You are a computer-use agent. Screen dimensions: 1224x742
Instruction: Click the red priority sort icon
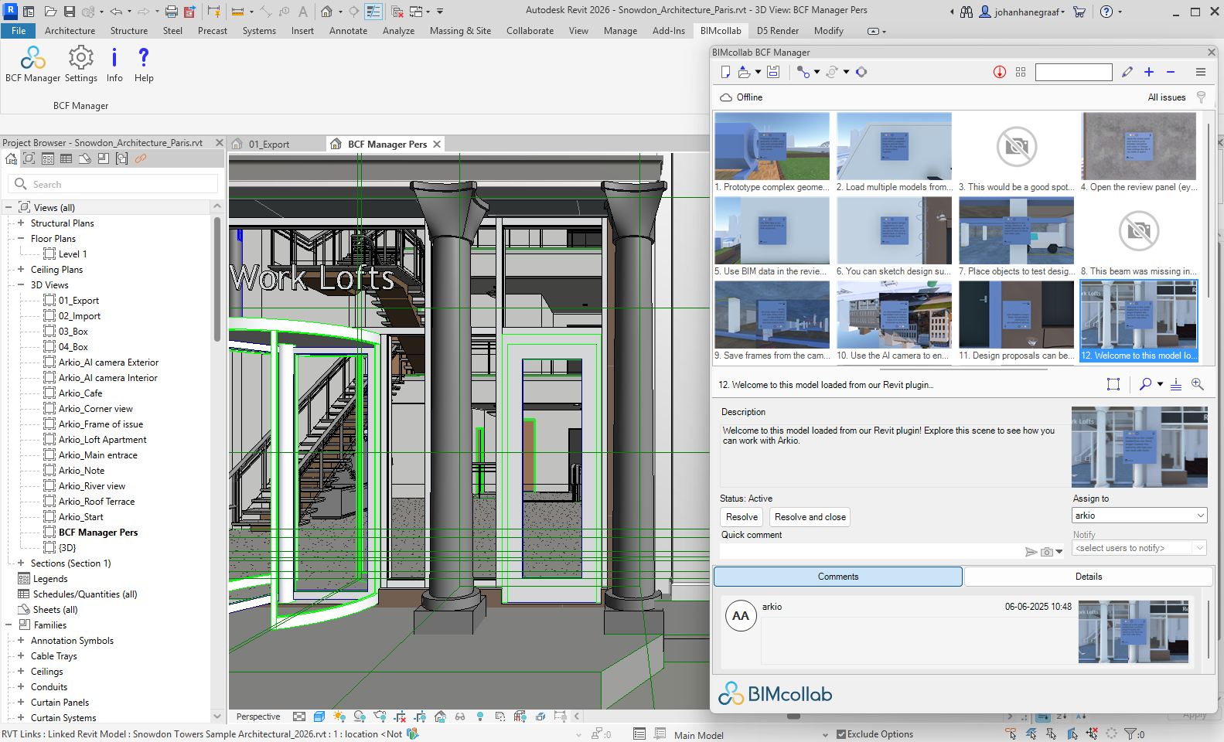tap(1000, 72)
